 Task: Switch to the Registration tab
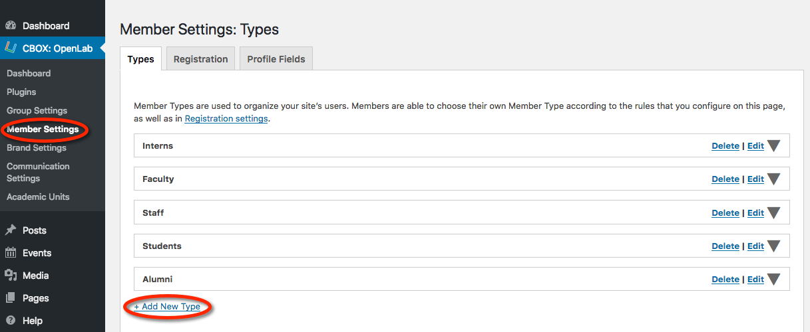(200, 59)
